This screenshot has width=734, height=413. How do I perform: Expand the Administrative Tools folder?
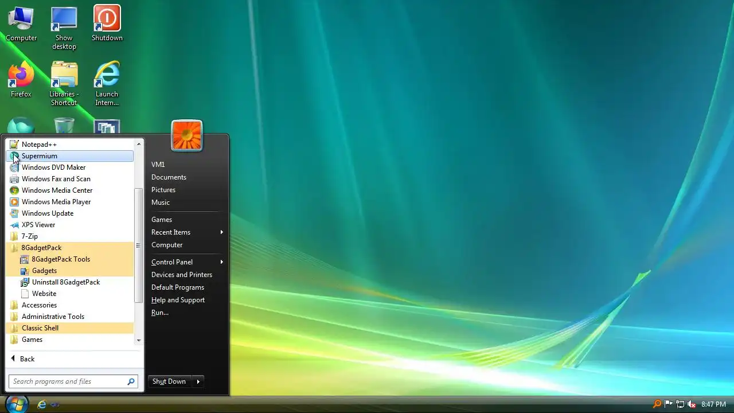69,317
